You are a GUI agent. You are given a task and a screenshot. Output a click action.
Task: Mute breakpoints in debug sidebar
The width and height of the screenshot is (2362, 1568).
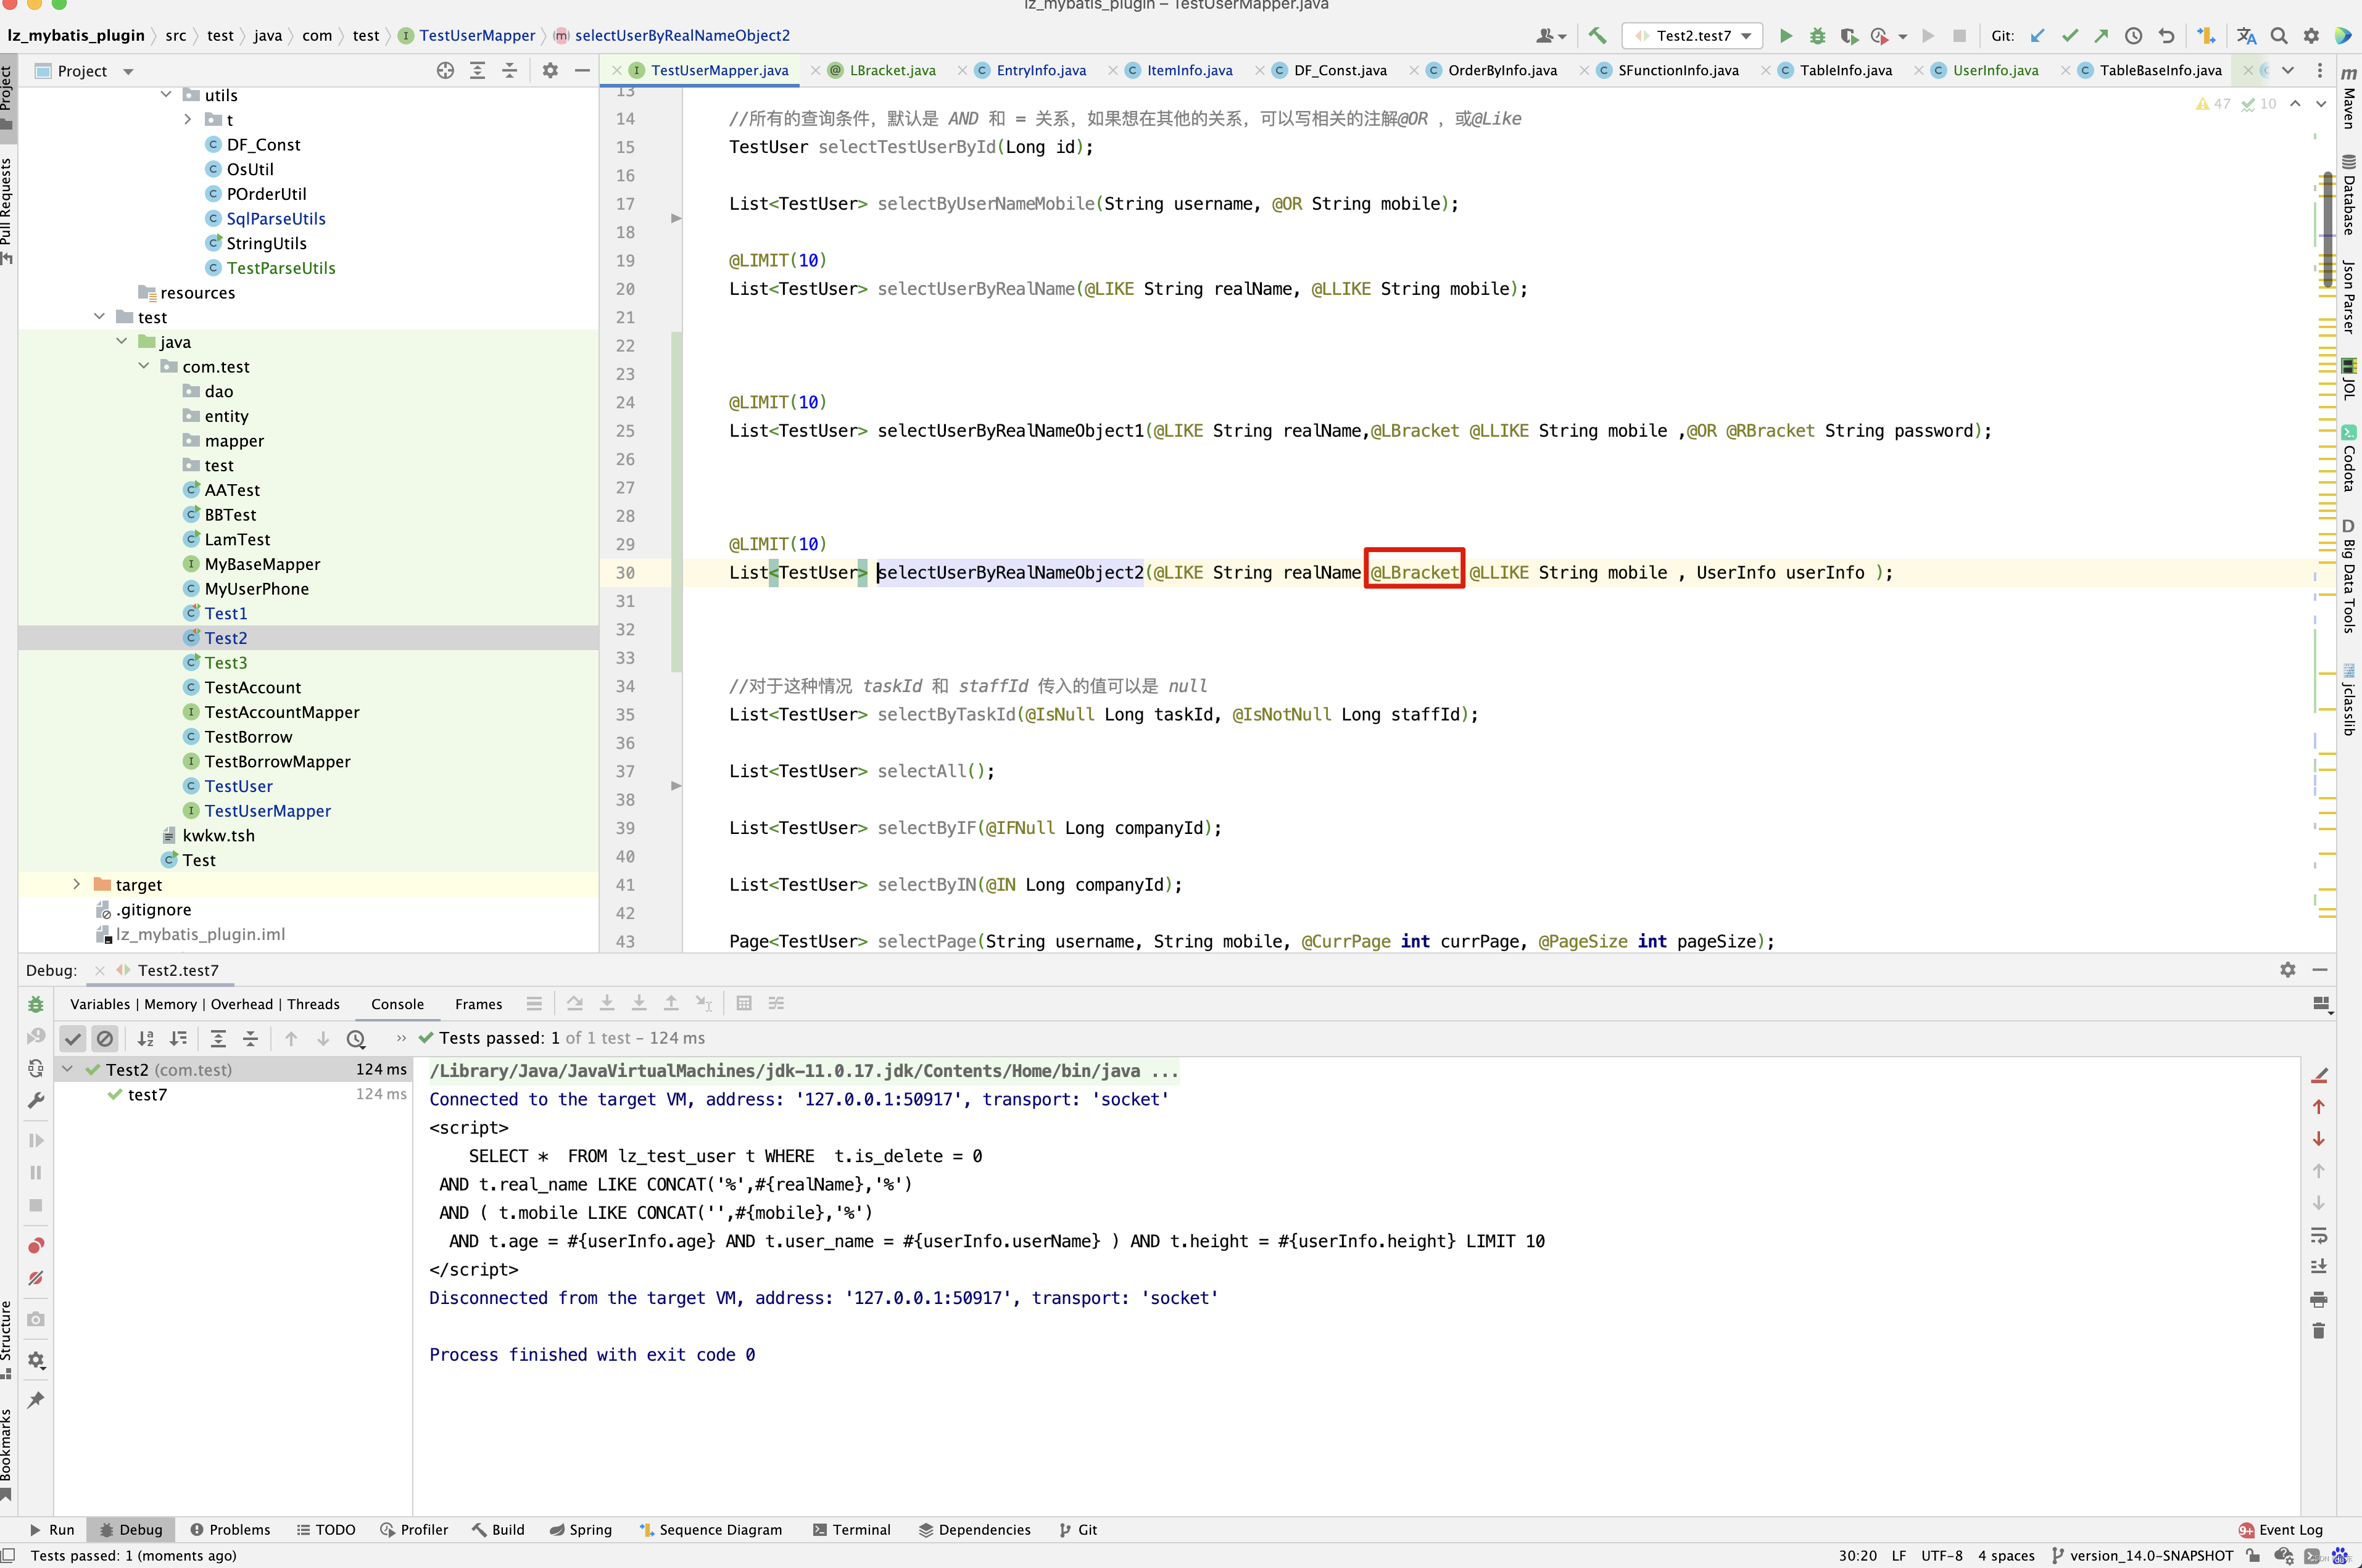(x=36, y=1278)
